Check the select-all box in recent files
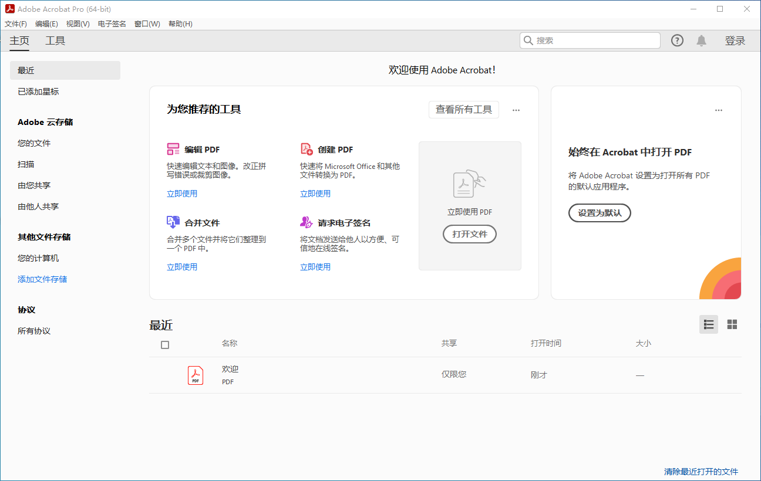 coord(165,345)
